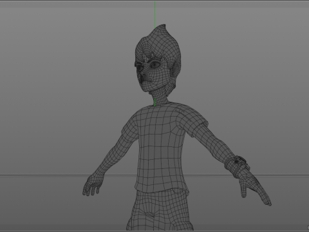Click the green vertical axis line above head
The image size is (309, 232).
tap(155, 15)
